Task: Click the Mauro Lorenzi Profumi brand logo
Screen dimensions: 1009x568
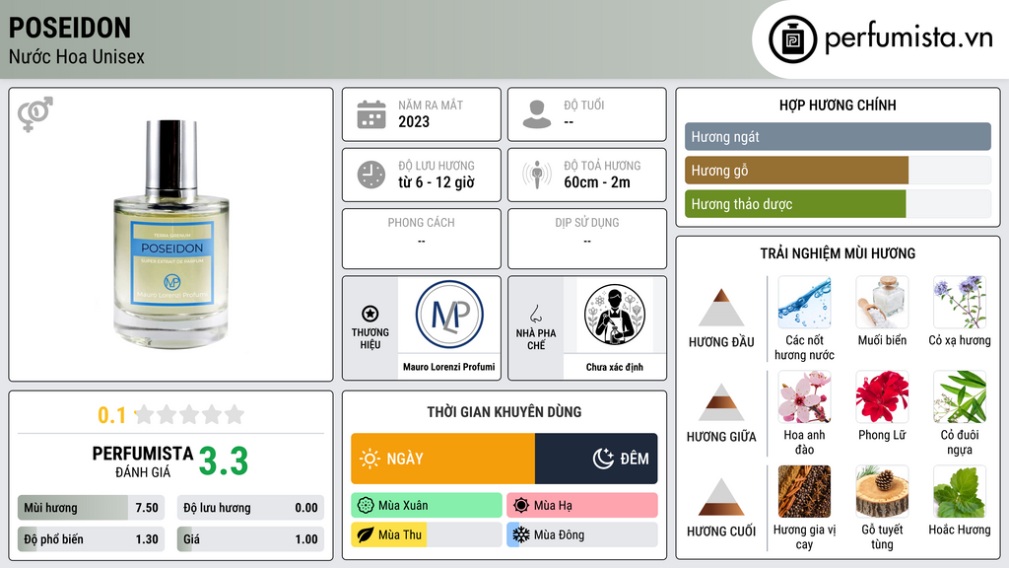Action: coord(449,315)
